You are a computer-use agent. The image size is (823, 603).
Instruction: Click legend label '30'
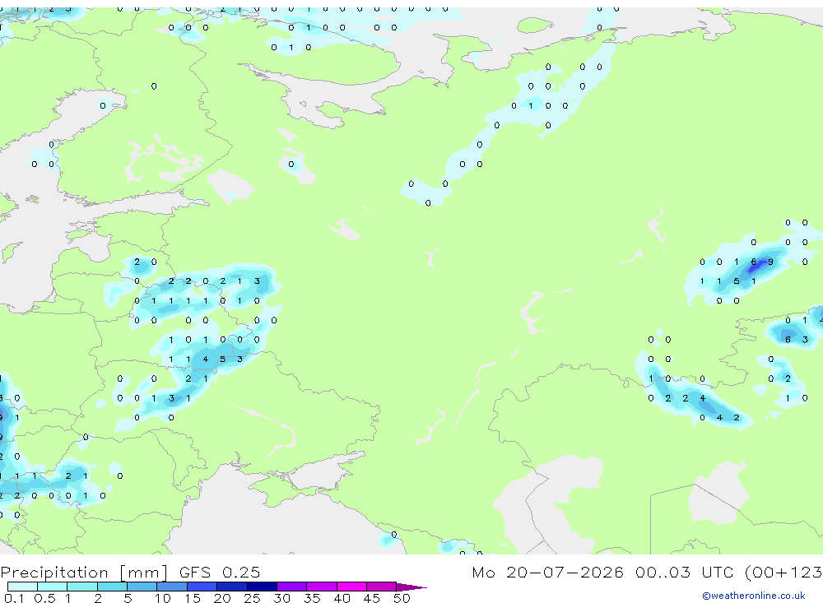pos(281,598)
